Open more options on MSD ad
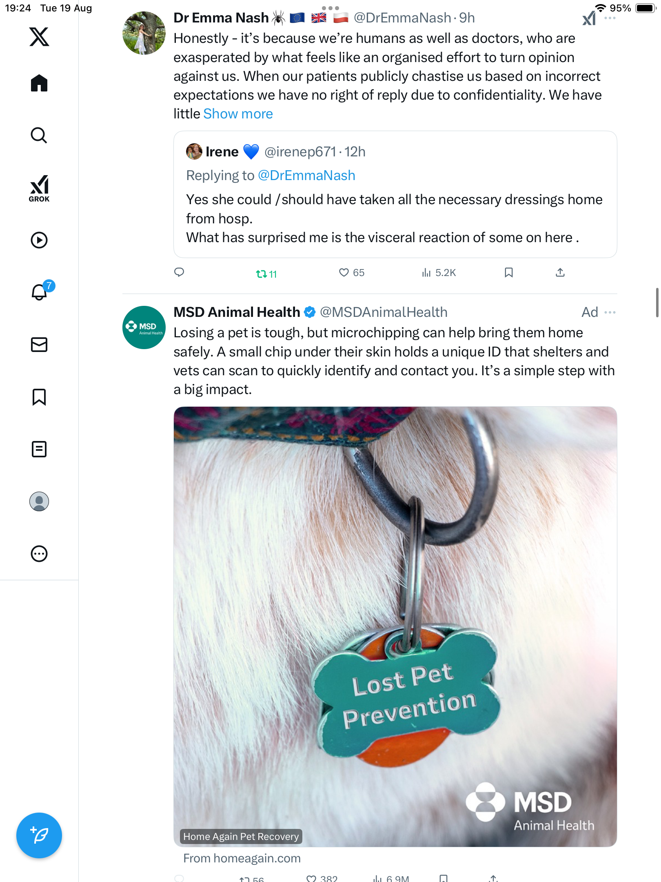This screenshot has height=882, width=661. [x=610, y=312]
